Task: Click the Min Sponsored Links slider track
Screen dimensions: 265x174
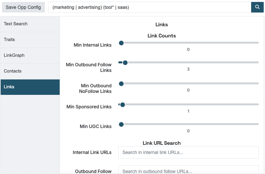Action: (x=189, y=104)
